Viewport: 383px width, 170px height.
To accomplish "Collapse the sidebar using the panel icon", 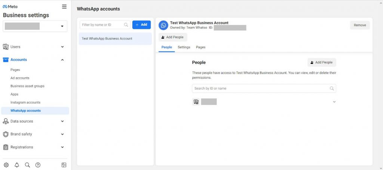I will coord(64,165).
